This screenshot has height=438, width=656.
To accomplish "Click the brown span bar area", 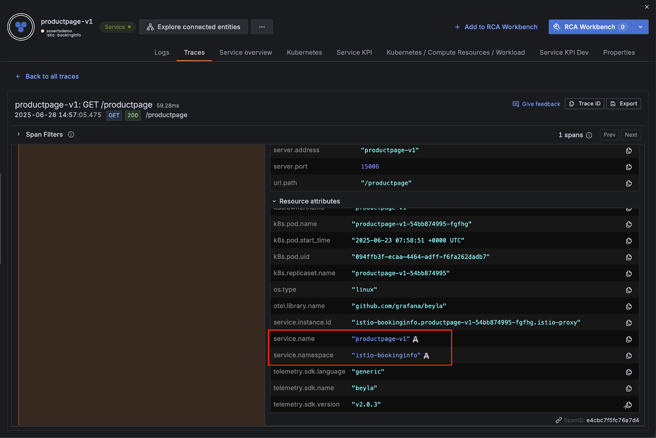I will click(x=141, y=285).
